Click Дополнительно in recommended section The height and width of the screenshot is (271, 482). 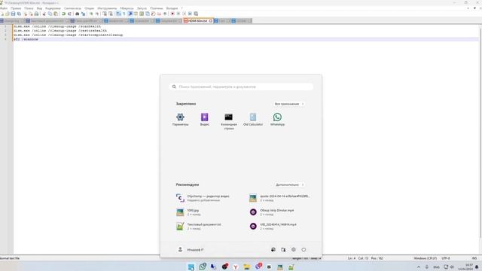289,184
